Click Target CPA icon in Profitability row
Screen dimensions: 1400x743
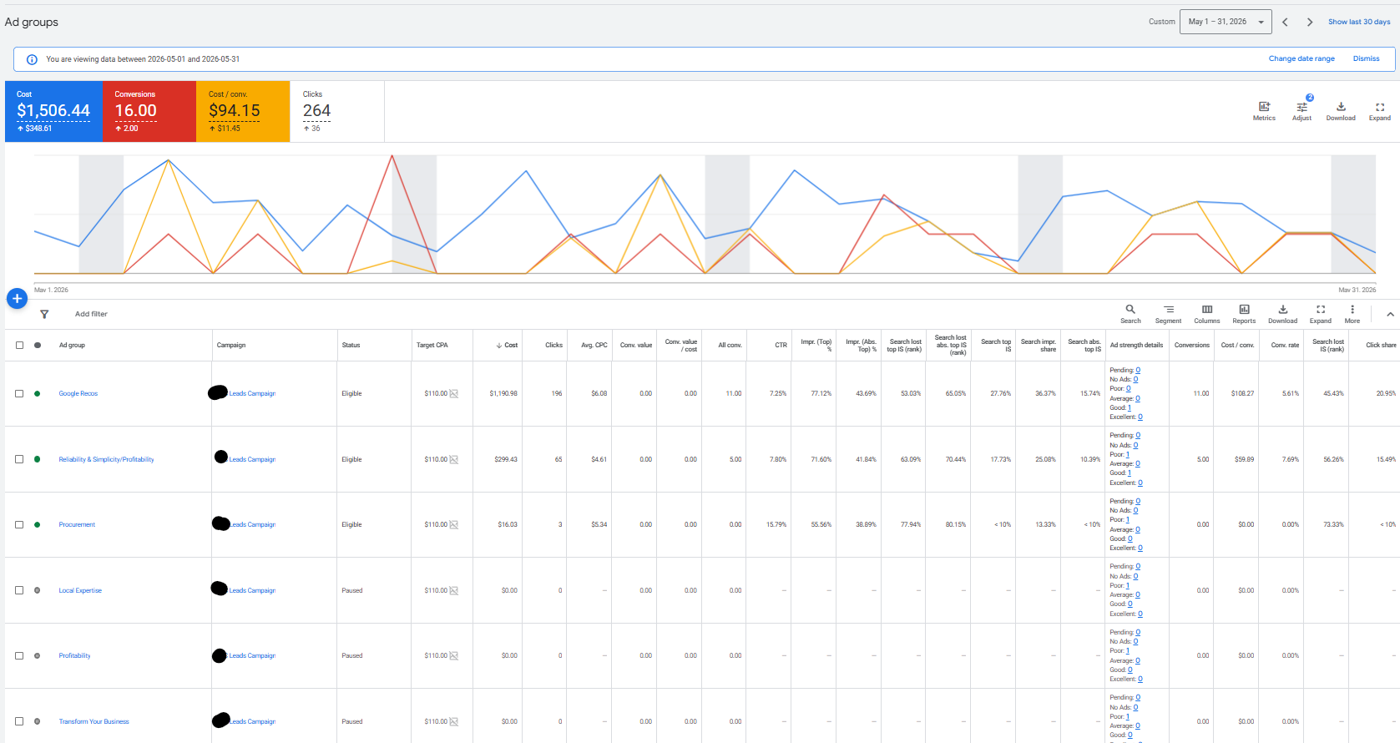tap(454, 656)
